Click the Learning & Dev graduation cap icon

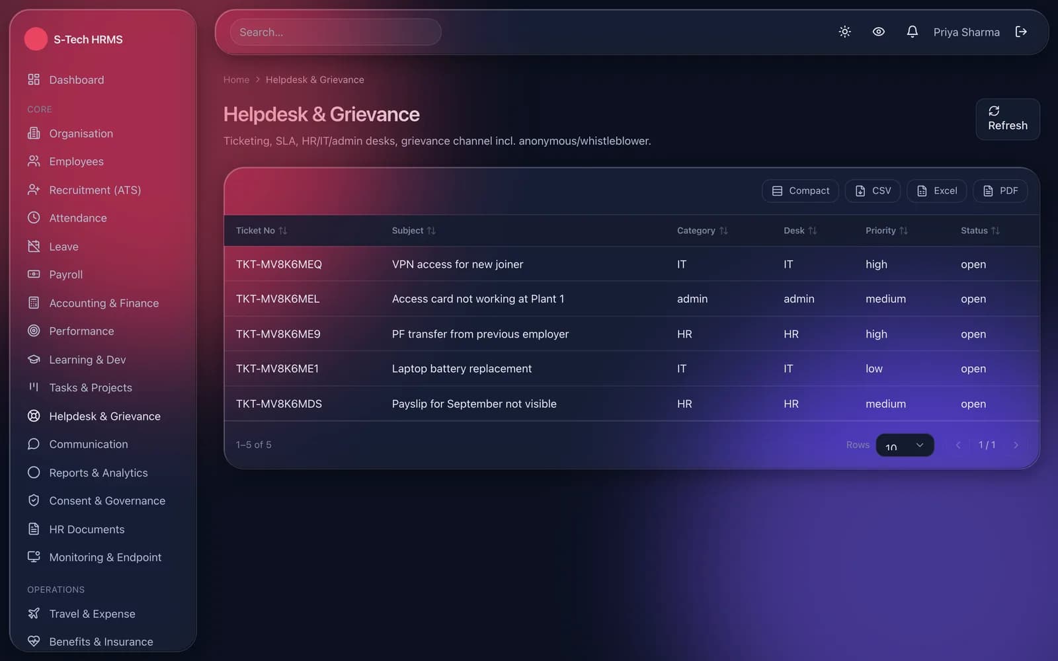[34, 360]
